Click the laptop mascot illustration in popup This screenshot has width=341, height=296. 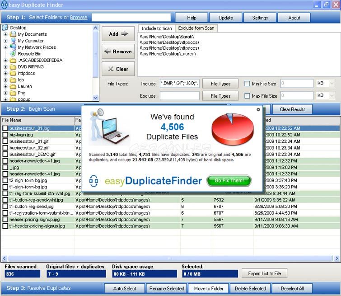click(109, 127)
